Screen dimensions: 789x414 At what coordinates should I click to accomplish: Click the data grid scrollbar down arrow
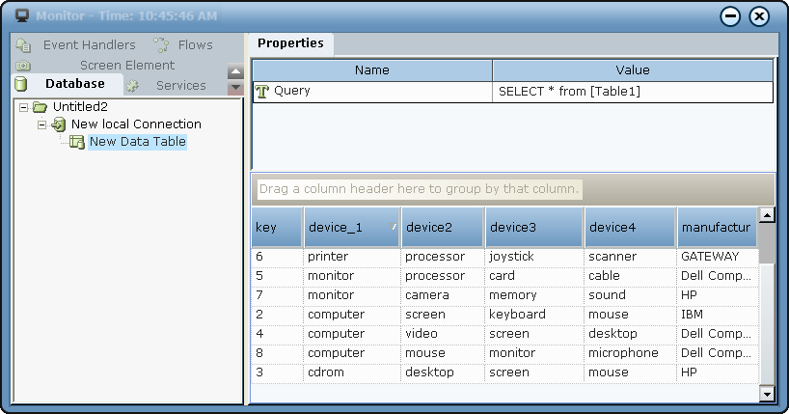(767, 394)
